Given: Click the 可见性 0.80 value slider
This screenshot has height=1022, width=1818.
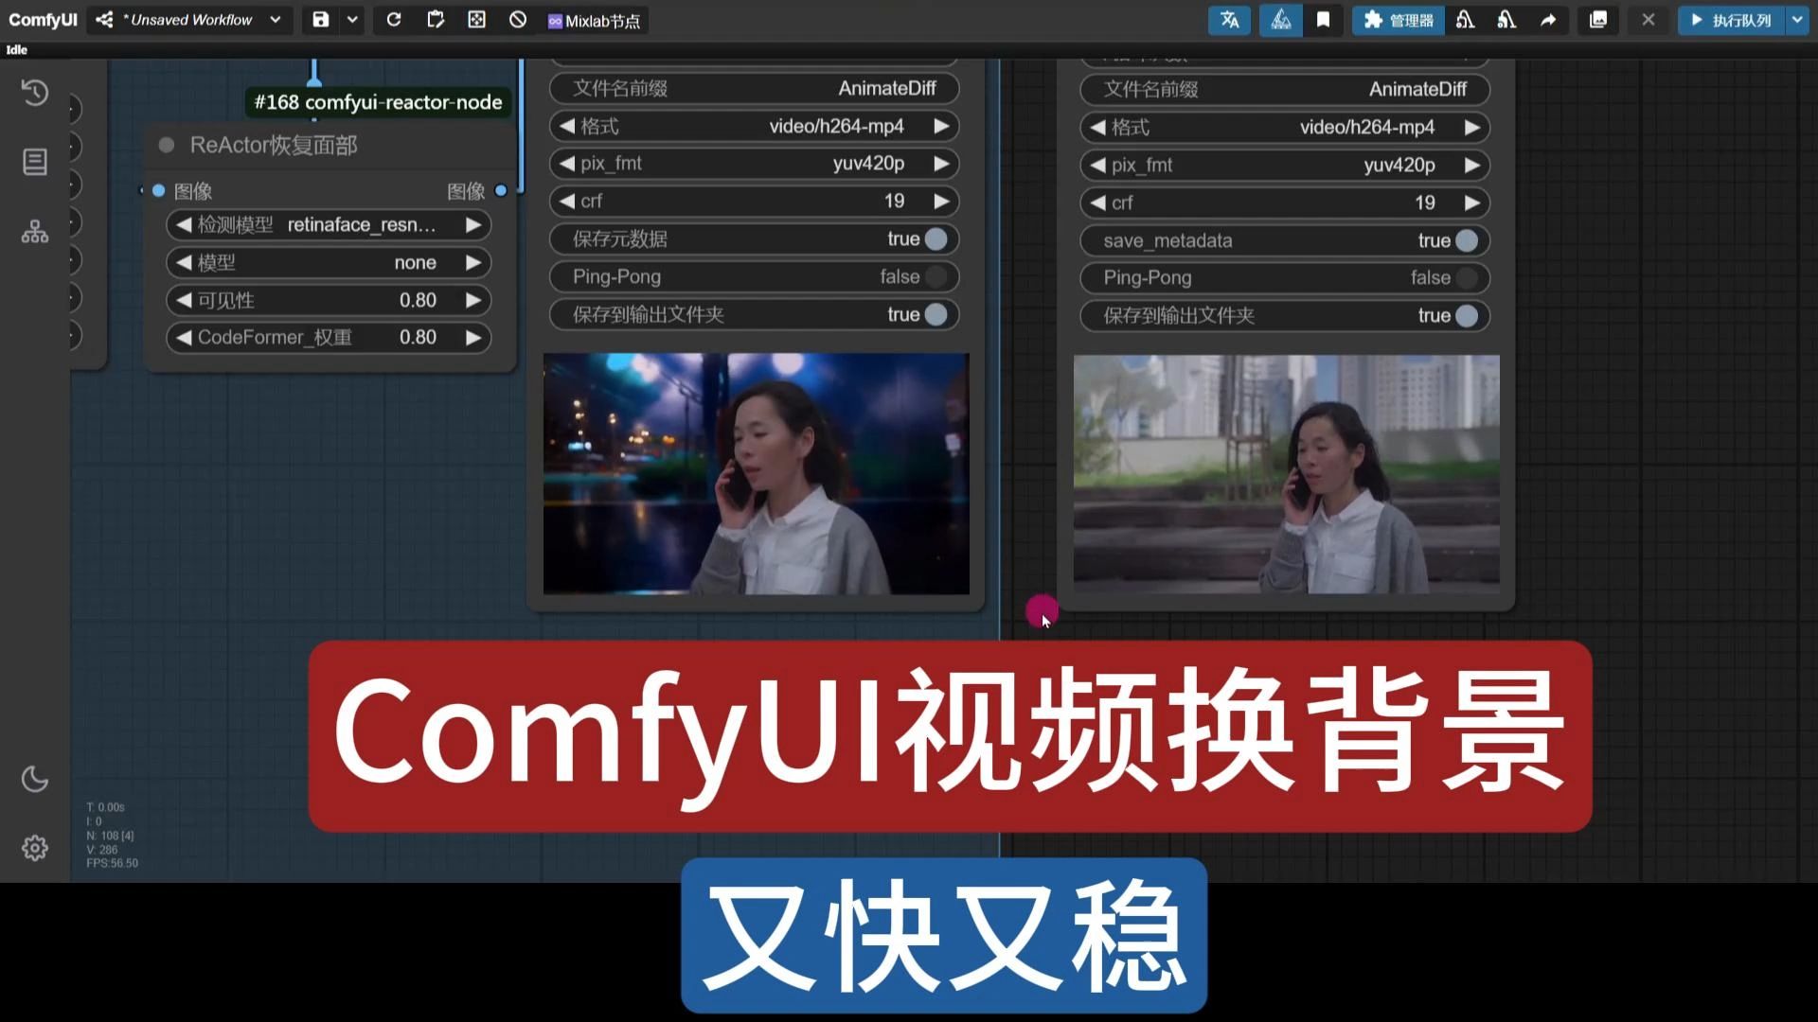Looking at the screenshot, I should click(x=329, y=301).
